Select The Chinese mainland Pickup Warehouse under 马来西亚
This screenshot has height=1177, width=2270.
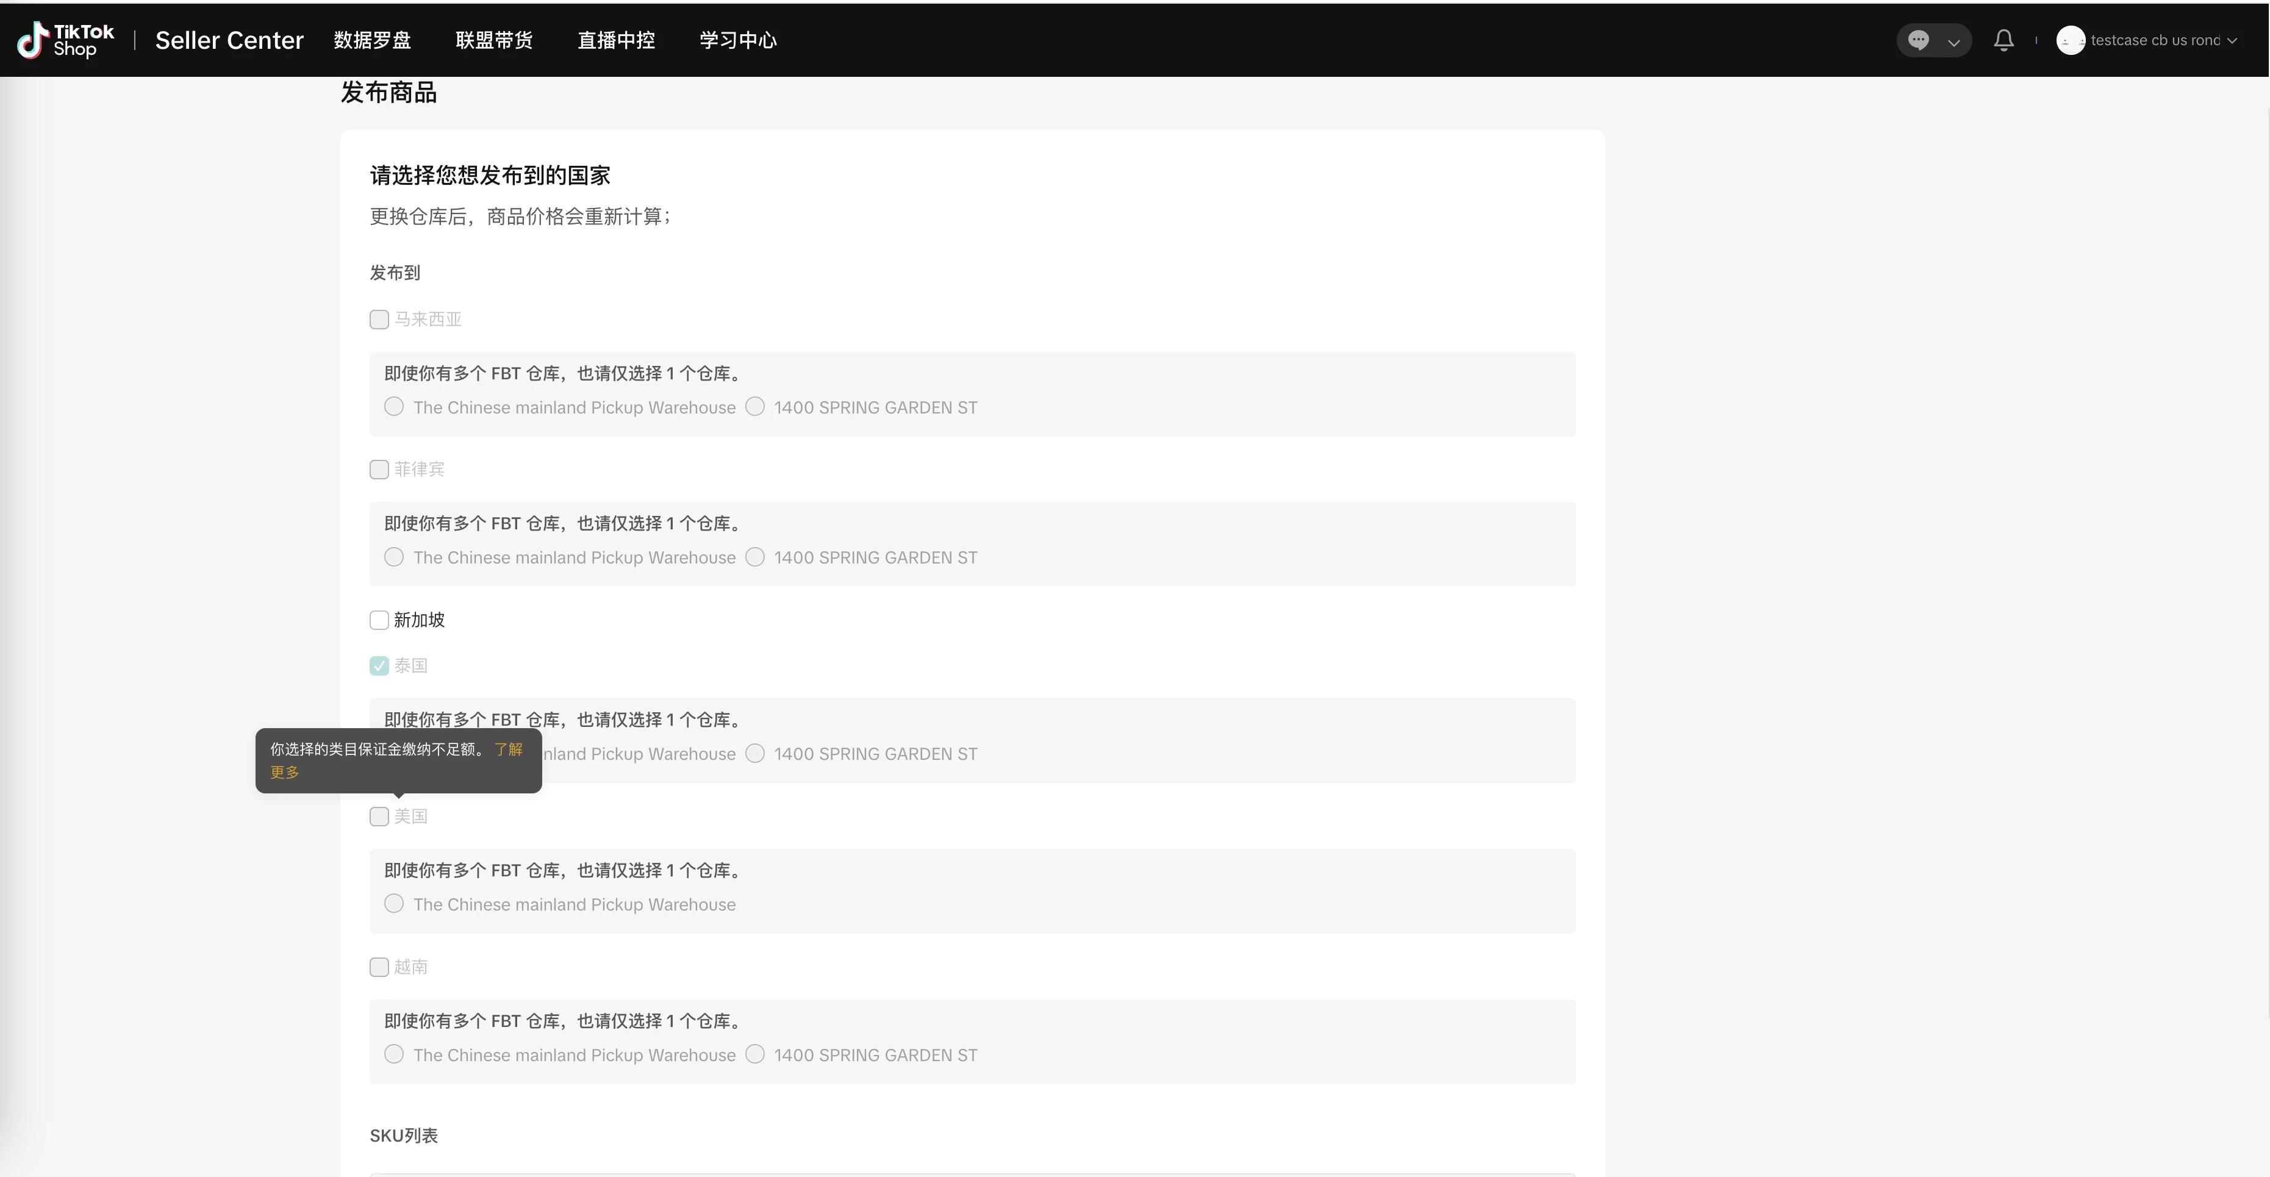click(x=394, y=406)
